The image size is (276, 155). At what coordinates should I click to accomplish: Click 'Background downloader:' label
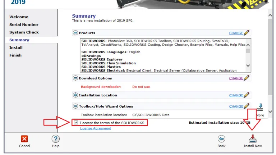(x=101, y=87)
